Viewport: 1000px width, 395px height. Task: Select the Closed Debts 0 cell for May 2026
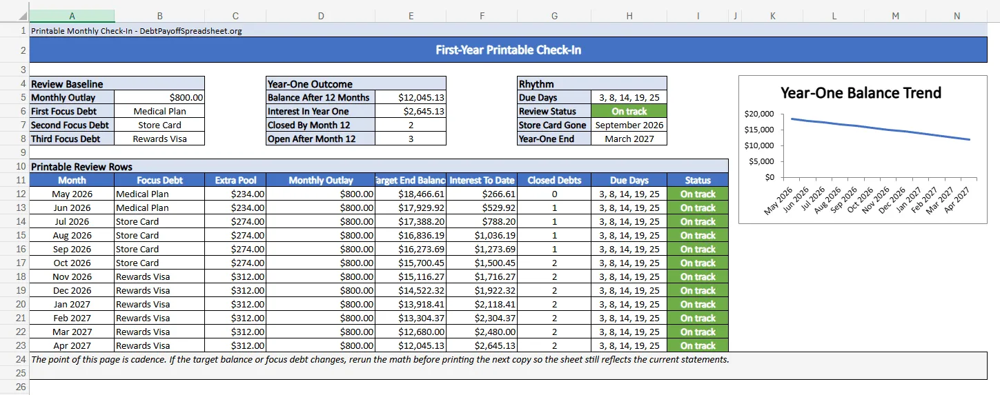click(x=554, y=194)
